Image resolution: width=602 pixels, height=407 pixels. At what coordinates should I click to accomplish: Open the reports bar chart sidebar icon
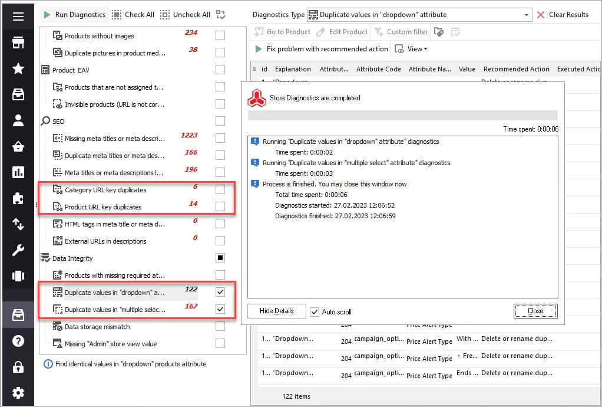tap(18, 172)
